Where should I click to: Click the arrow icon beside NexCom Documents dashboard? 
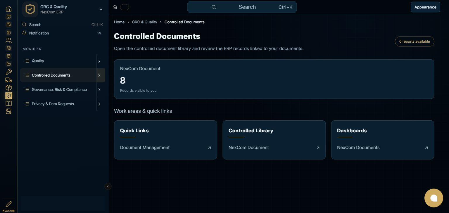click(426, 148)
